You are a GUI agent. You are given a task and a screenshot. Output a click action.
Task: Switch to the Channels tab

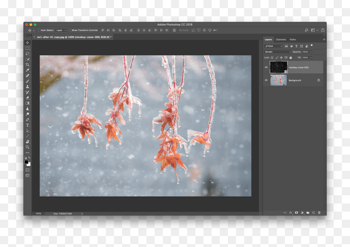280,39
